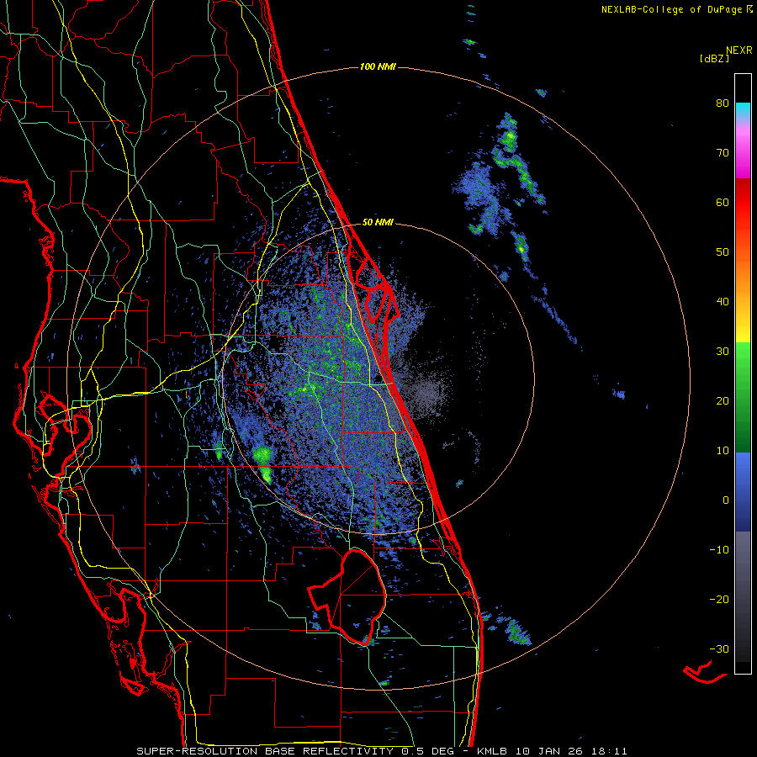This screenshot has width=757, height=757.
Task: Click the 60 value on the dBZ scale
Action: click(723, 202)
